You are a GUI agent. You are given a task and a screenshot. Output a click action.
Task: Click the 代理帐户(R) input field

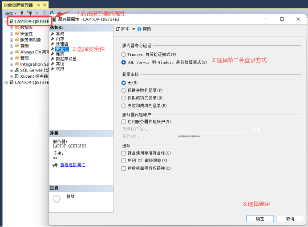point(213,129)
